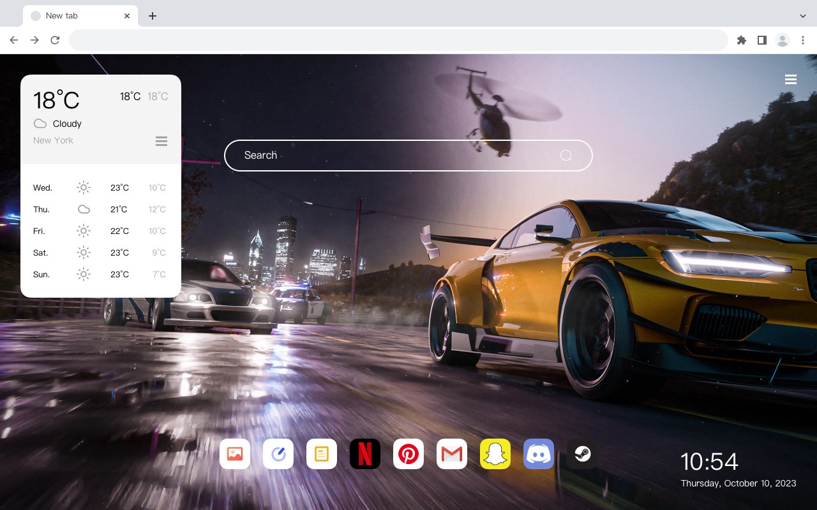Click the Cloudy condition label
Image resolution: width=817 pixels, height=510 pixels.
67,124
